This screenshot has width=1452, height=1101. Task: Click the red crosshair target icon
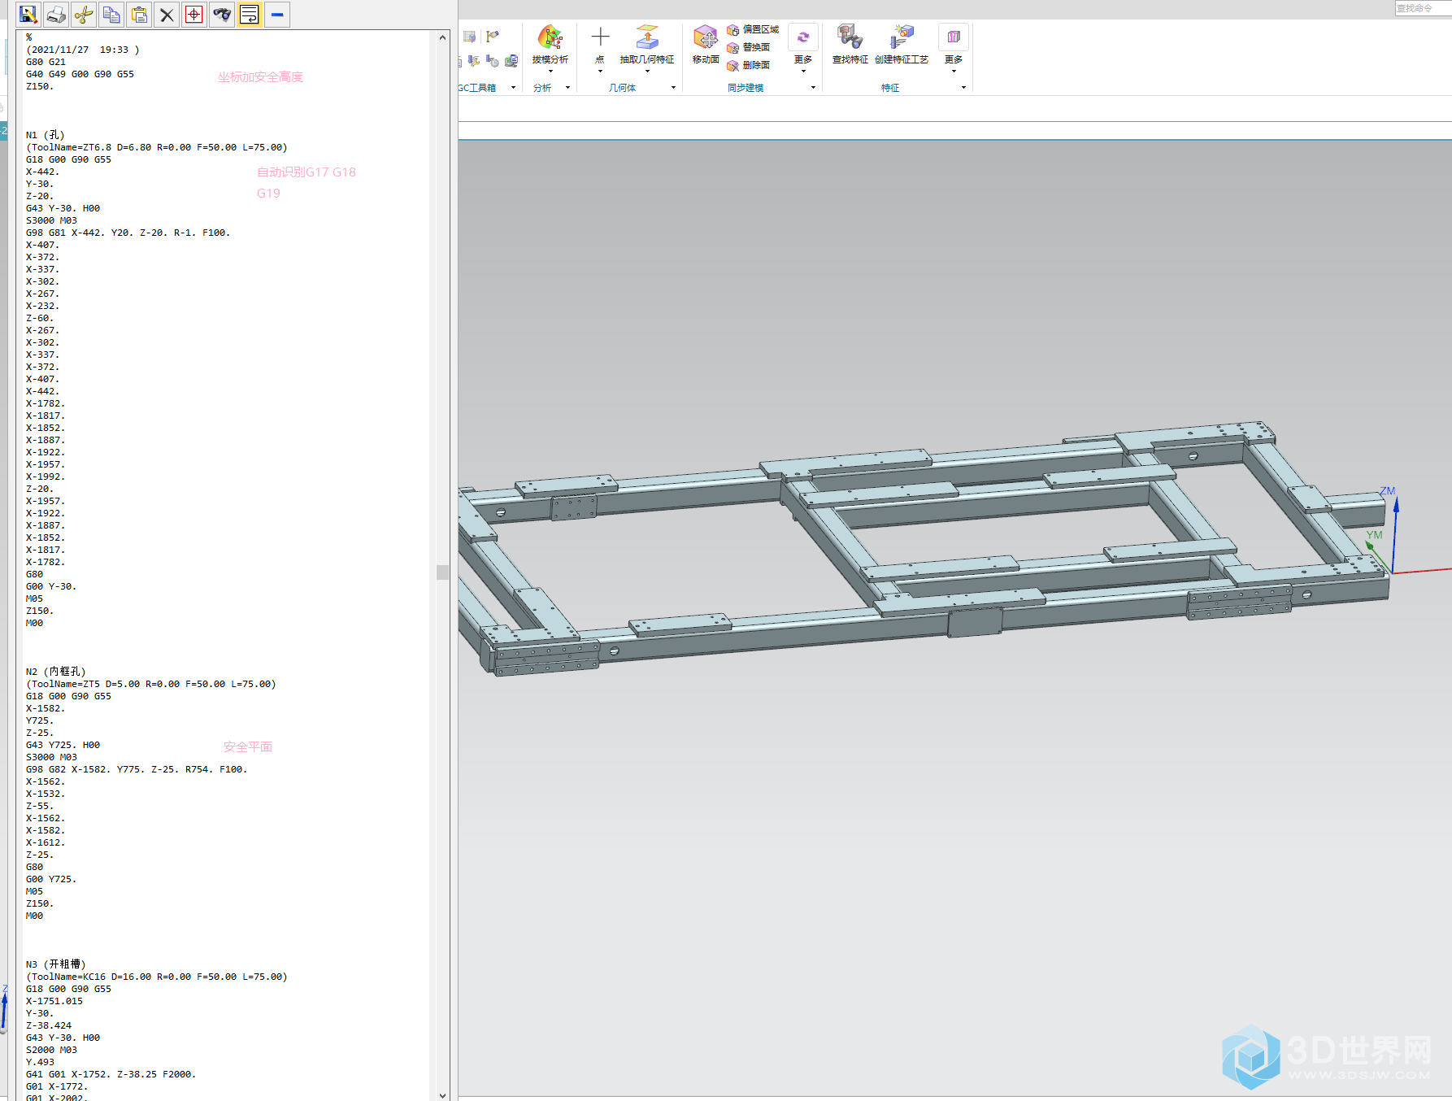pos(194,15)
